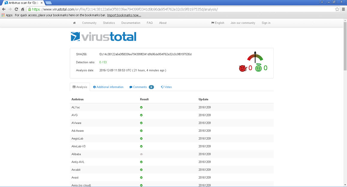347x187 pixels.
Task: Click the VirusTotal home icon in navbar
Action: [74, 23]
